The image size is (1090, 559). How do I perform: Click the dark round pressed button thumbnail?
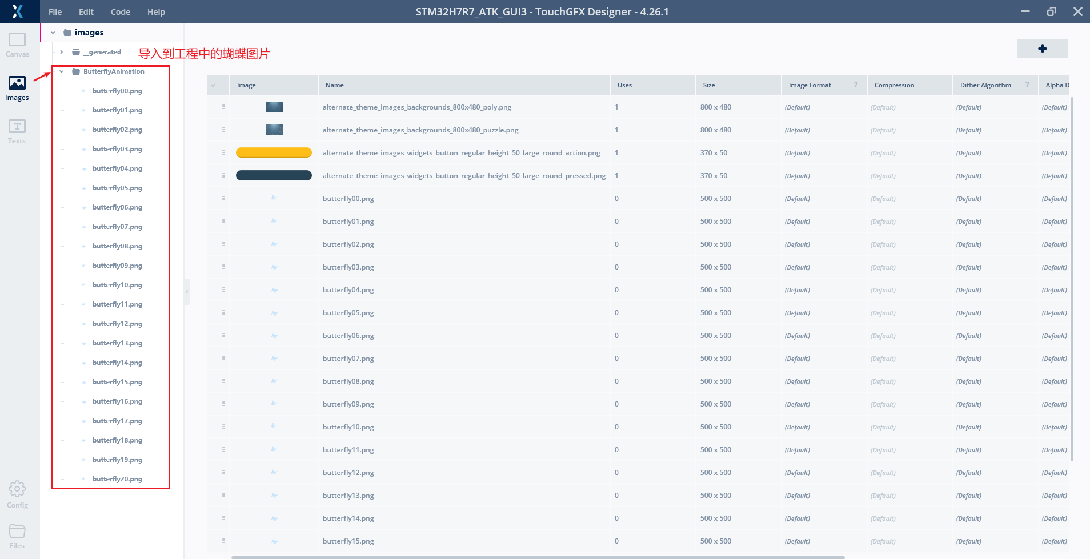click(274, 175)
